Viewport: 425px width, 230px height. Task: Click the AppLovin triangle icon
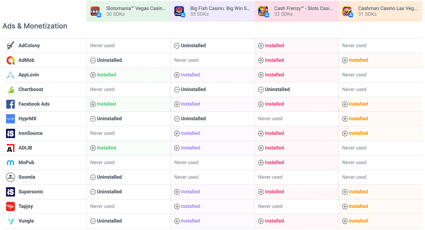[10, 75]
